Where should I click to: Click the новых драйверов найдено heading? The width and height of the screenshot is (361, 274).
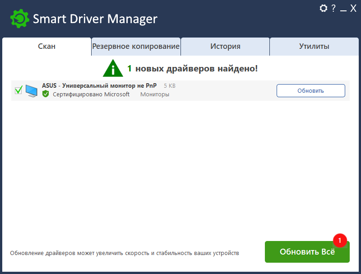point(196,69)
